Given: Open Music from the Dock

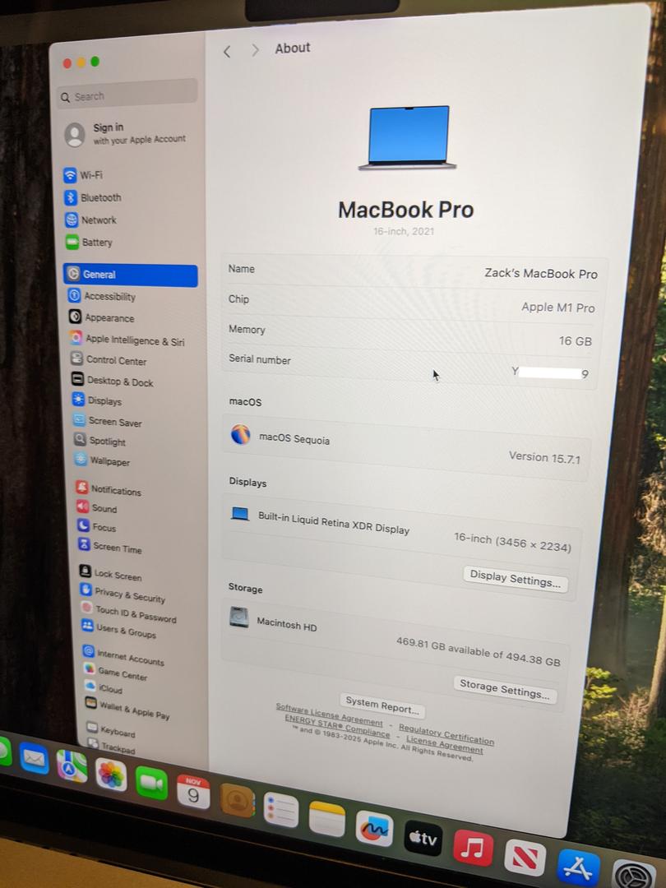Looking at the screenshot, I should 473,848.
